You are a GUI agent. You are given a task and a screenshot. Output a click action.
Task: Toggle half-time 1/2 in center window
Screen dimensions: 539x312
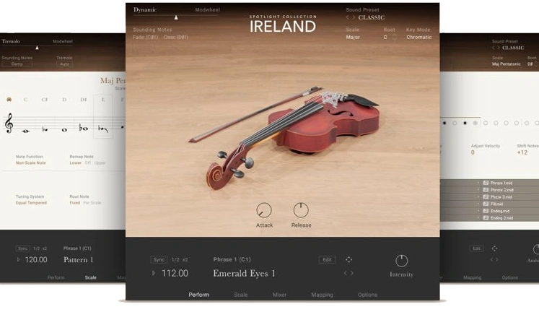click(x=175, y=260)
